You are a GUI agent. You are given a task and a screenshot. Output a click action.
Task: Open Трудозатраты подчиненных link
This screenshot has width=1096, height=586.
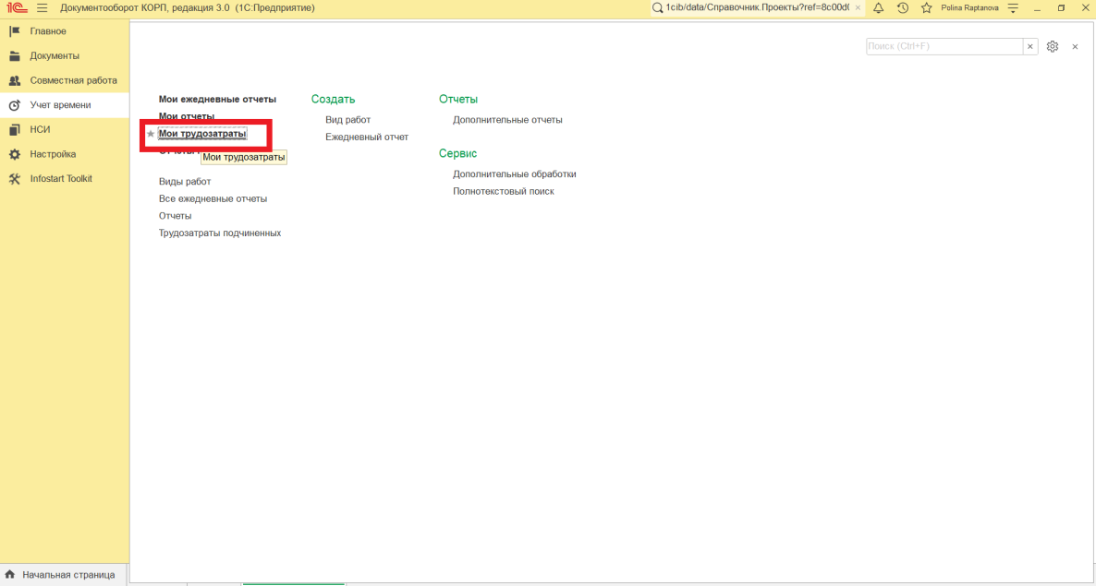(x=220, y=233)
